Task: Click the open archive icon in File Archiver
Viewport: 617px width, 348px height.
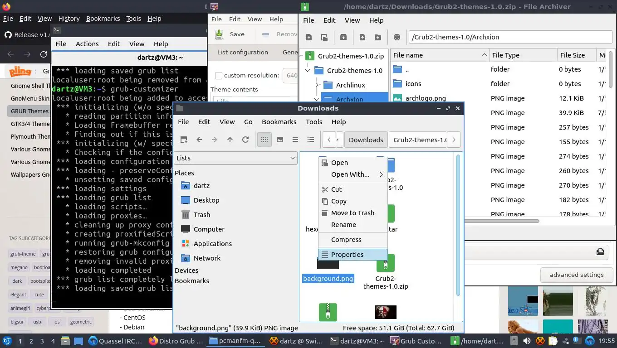Action: pos(324,37)
